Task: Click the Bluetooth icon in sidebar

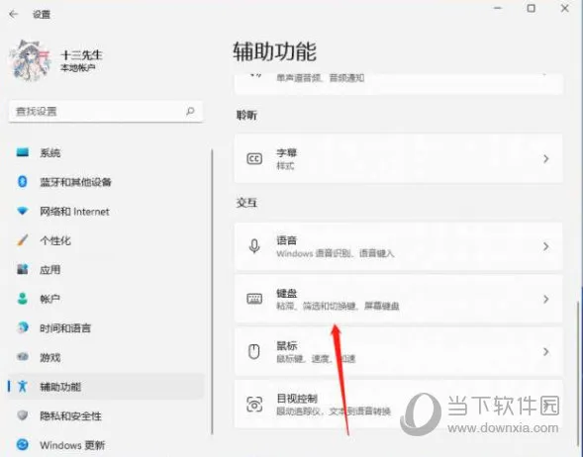Action: [23, 182]
